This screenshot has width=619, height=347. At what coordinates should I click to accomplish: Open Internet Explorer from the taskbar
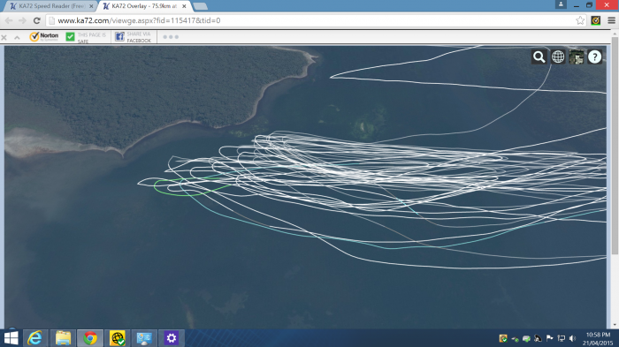tap(35, 338)
